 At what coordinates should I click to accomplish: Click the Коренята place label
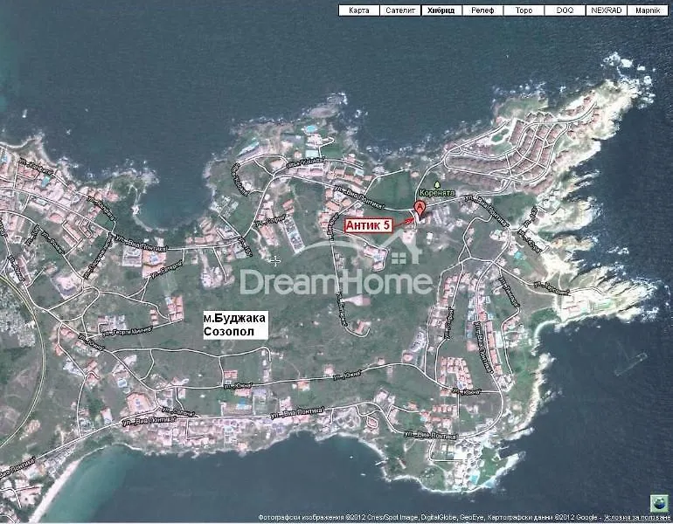click(437, 193)
